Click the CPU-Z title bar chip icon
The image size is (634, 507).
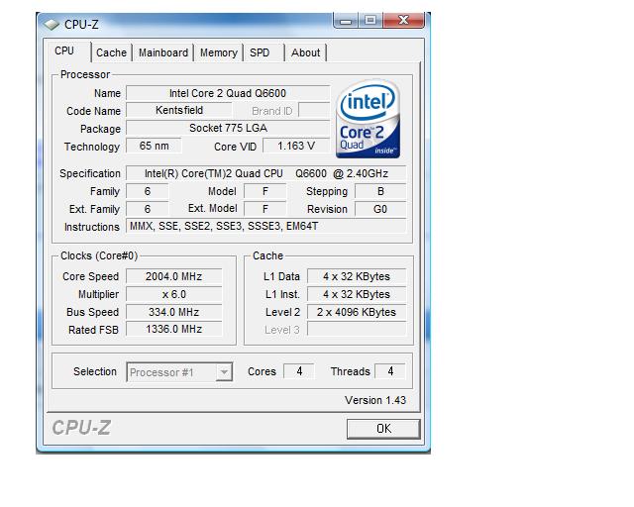click(52, 25)
